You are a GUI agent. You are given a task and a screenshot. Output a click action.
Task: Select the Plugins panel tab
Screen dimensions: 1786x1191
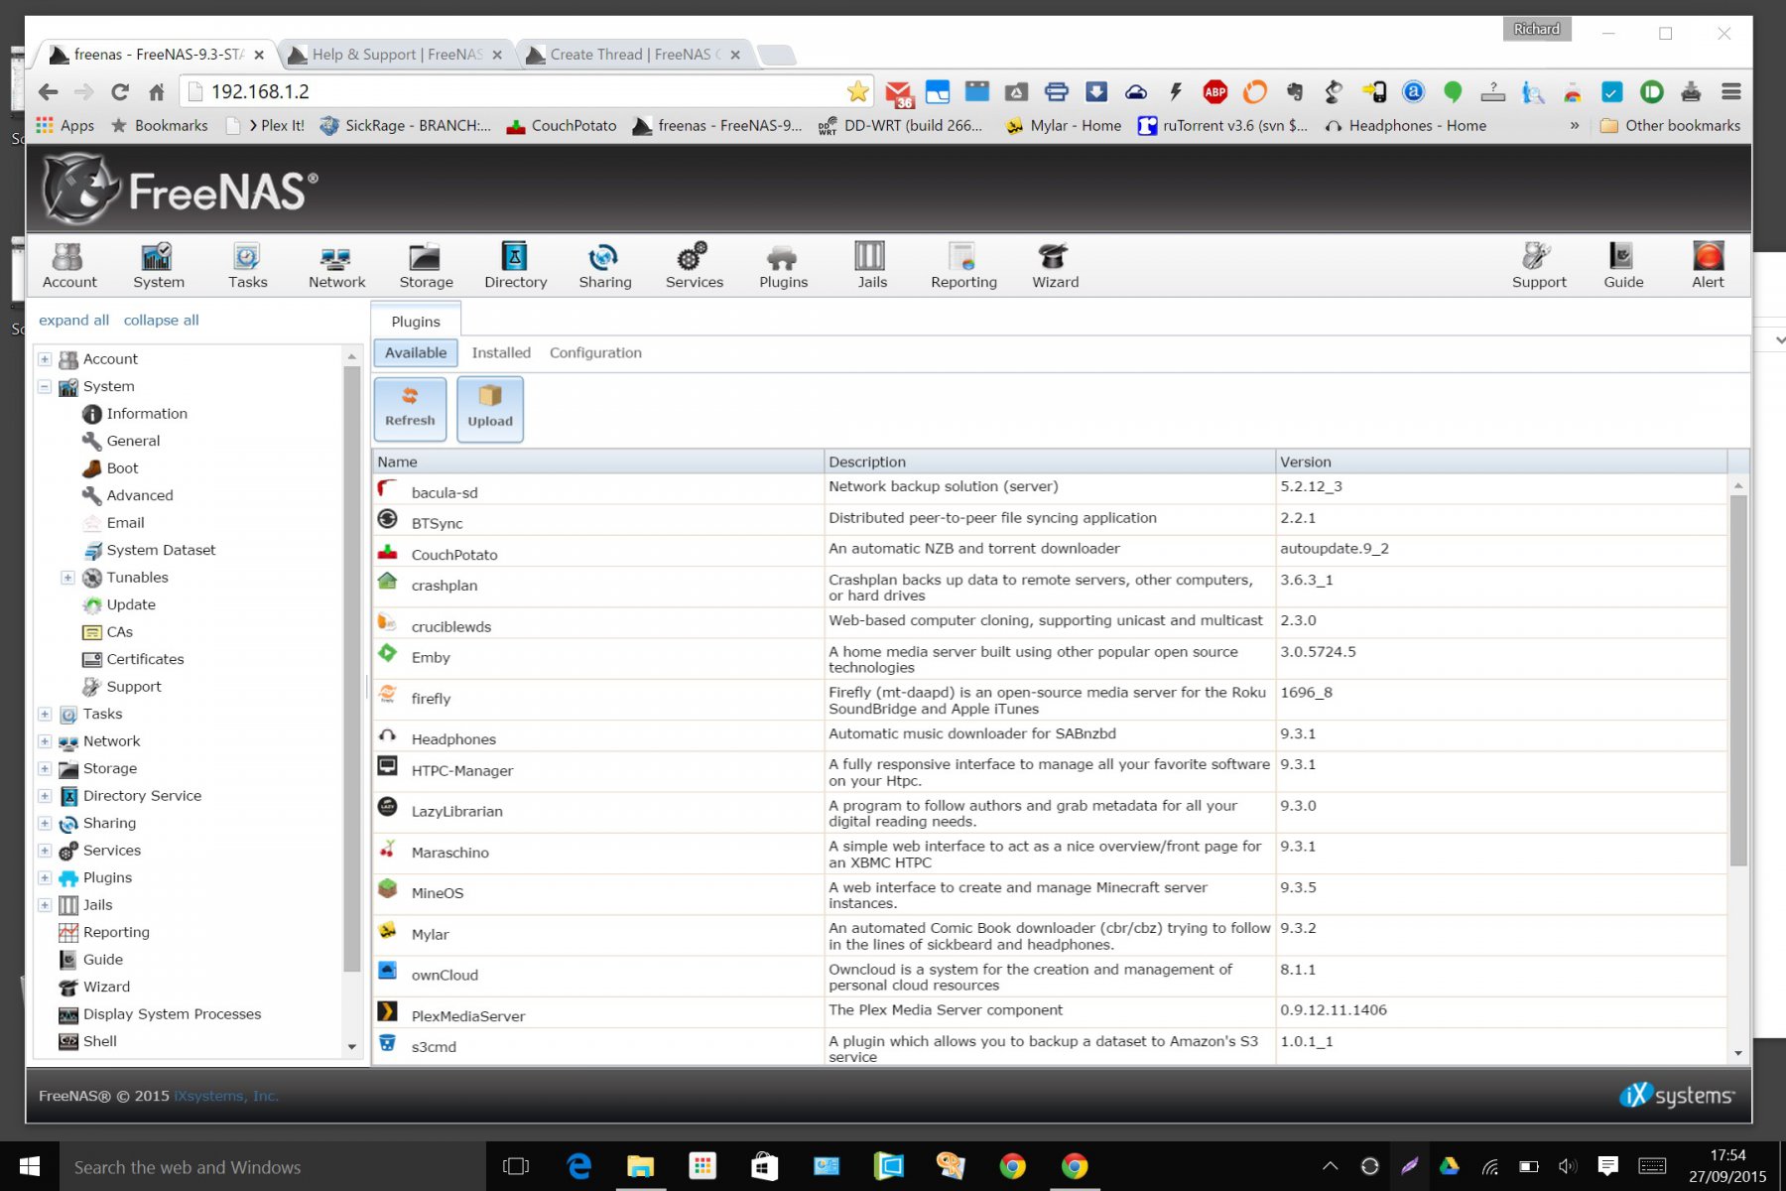(416, 322)
